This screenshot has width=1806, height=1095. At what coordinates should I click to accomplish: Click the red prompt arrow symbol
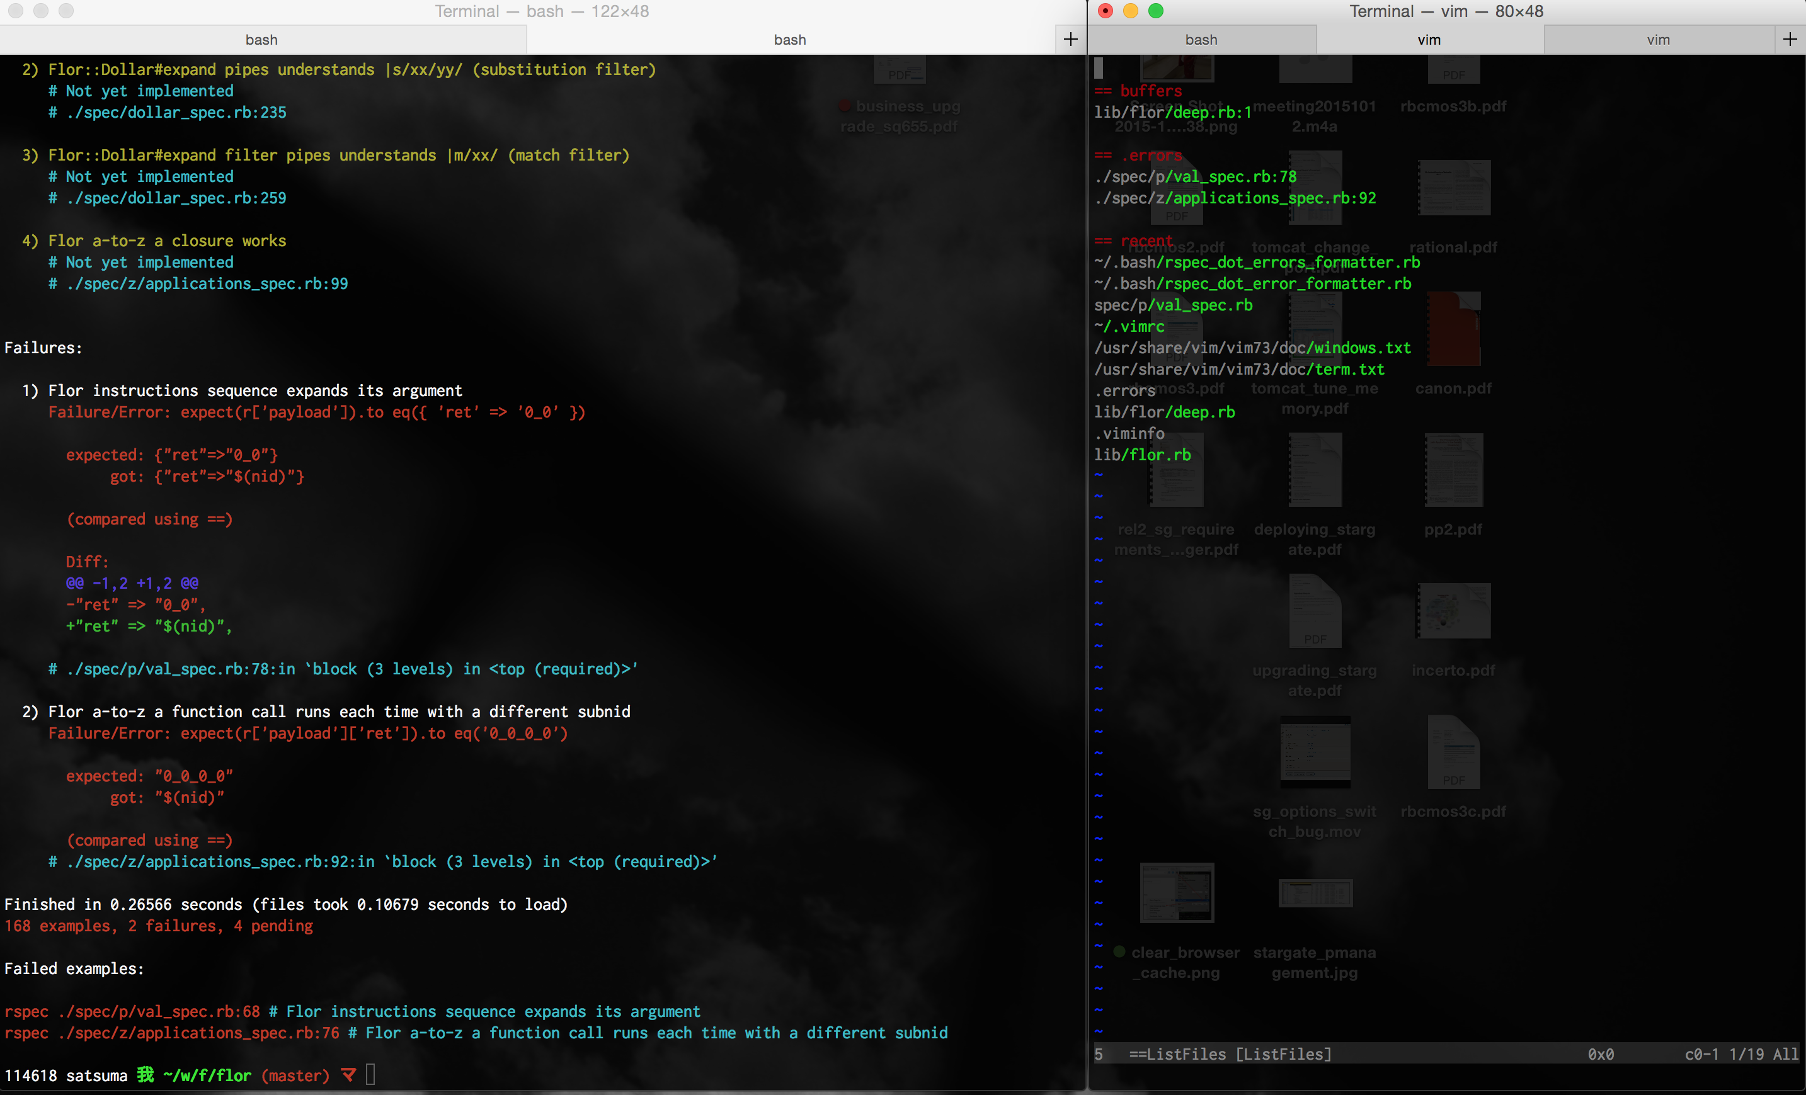coord(349,1074)
